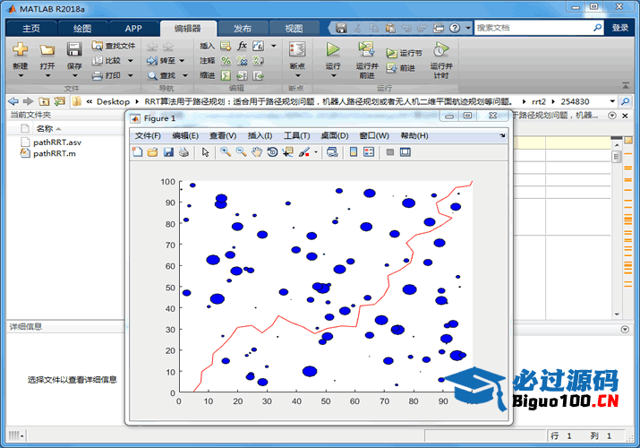This screenshot has height=448, width=640.
Task: Click Run Section (运行节) button
Action: pos(404,53)
